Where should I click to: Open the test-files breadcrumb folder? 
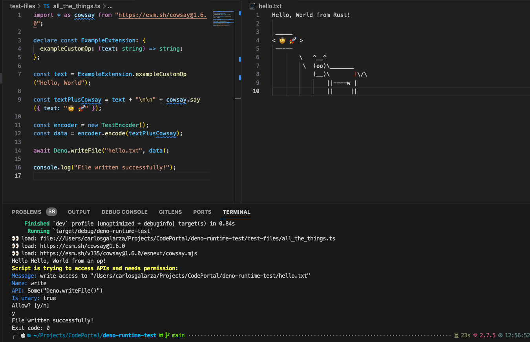point(22,6)
